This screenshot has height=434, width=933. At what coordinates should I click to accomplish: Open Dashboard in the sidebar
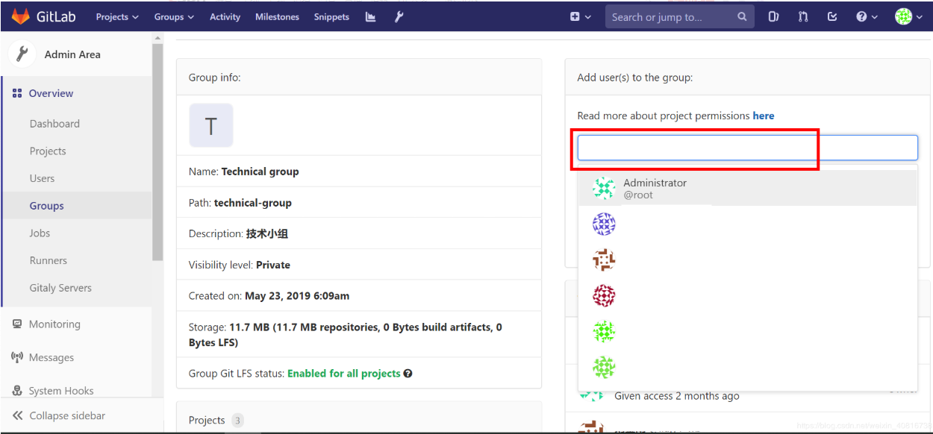pyautogui.click(x=54, y=124)
